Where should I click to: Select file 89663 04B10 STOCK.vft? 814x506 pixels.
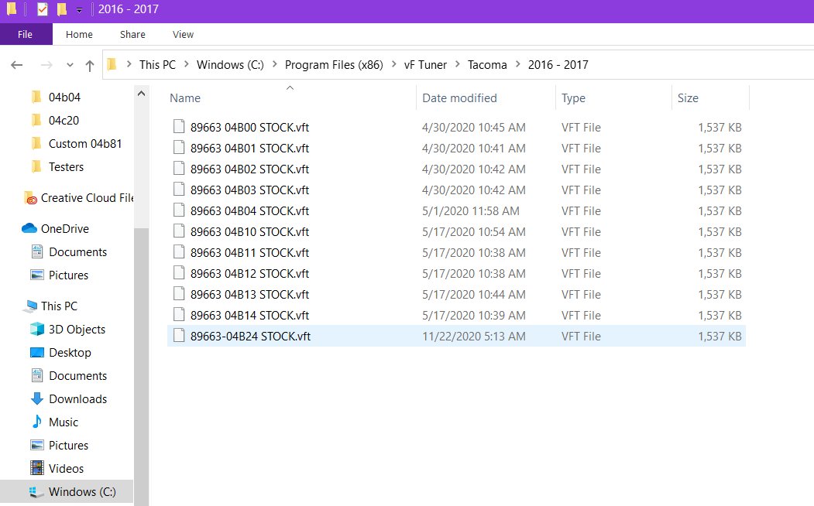[249, 232]
